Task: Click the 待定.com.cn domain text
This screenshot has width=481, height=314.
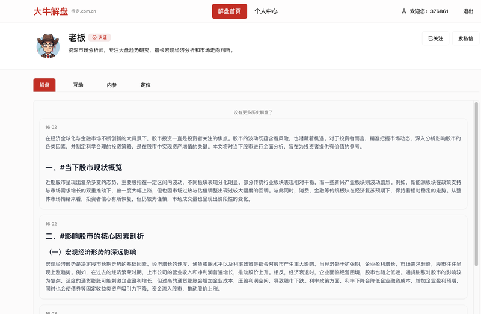Action: pos(84,11)
